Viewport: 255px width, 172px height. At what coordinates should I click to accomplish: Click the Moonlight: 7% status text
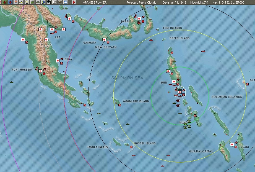pyautogui.click(x=199, y=2)
